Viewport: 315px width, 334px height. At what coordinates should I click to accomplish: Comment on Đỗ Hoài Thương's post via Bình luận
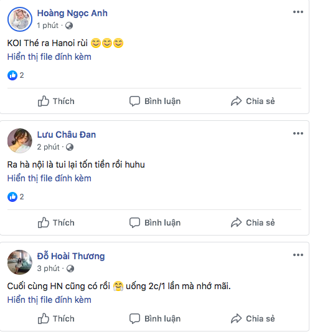[155, 319]
